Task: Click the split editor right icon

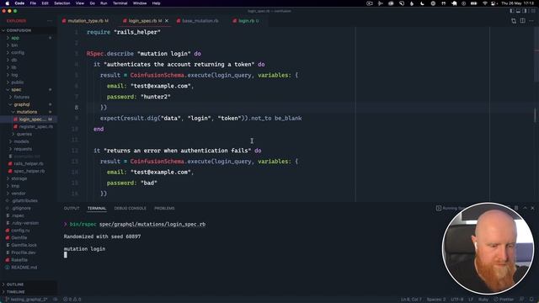Action: click(x=522, y=20)
